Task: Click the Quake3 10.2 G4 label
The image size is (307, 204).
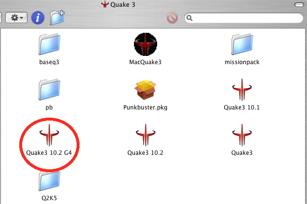Action: tap(49, 153)
